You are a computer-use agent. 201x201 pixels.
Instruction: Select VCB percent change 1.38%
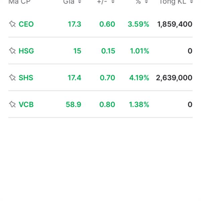tap(139, 105)
